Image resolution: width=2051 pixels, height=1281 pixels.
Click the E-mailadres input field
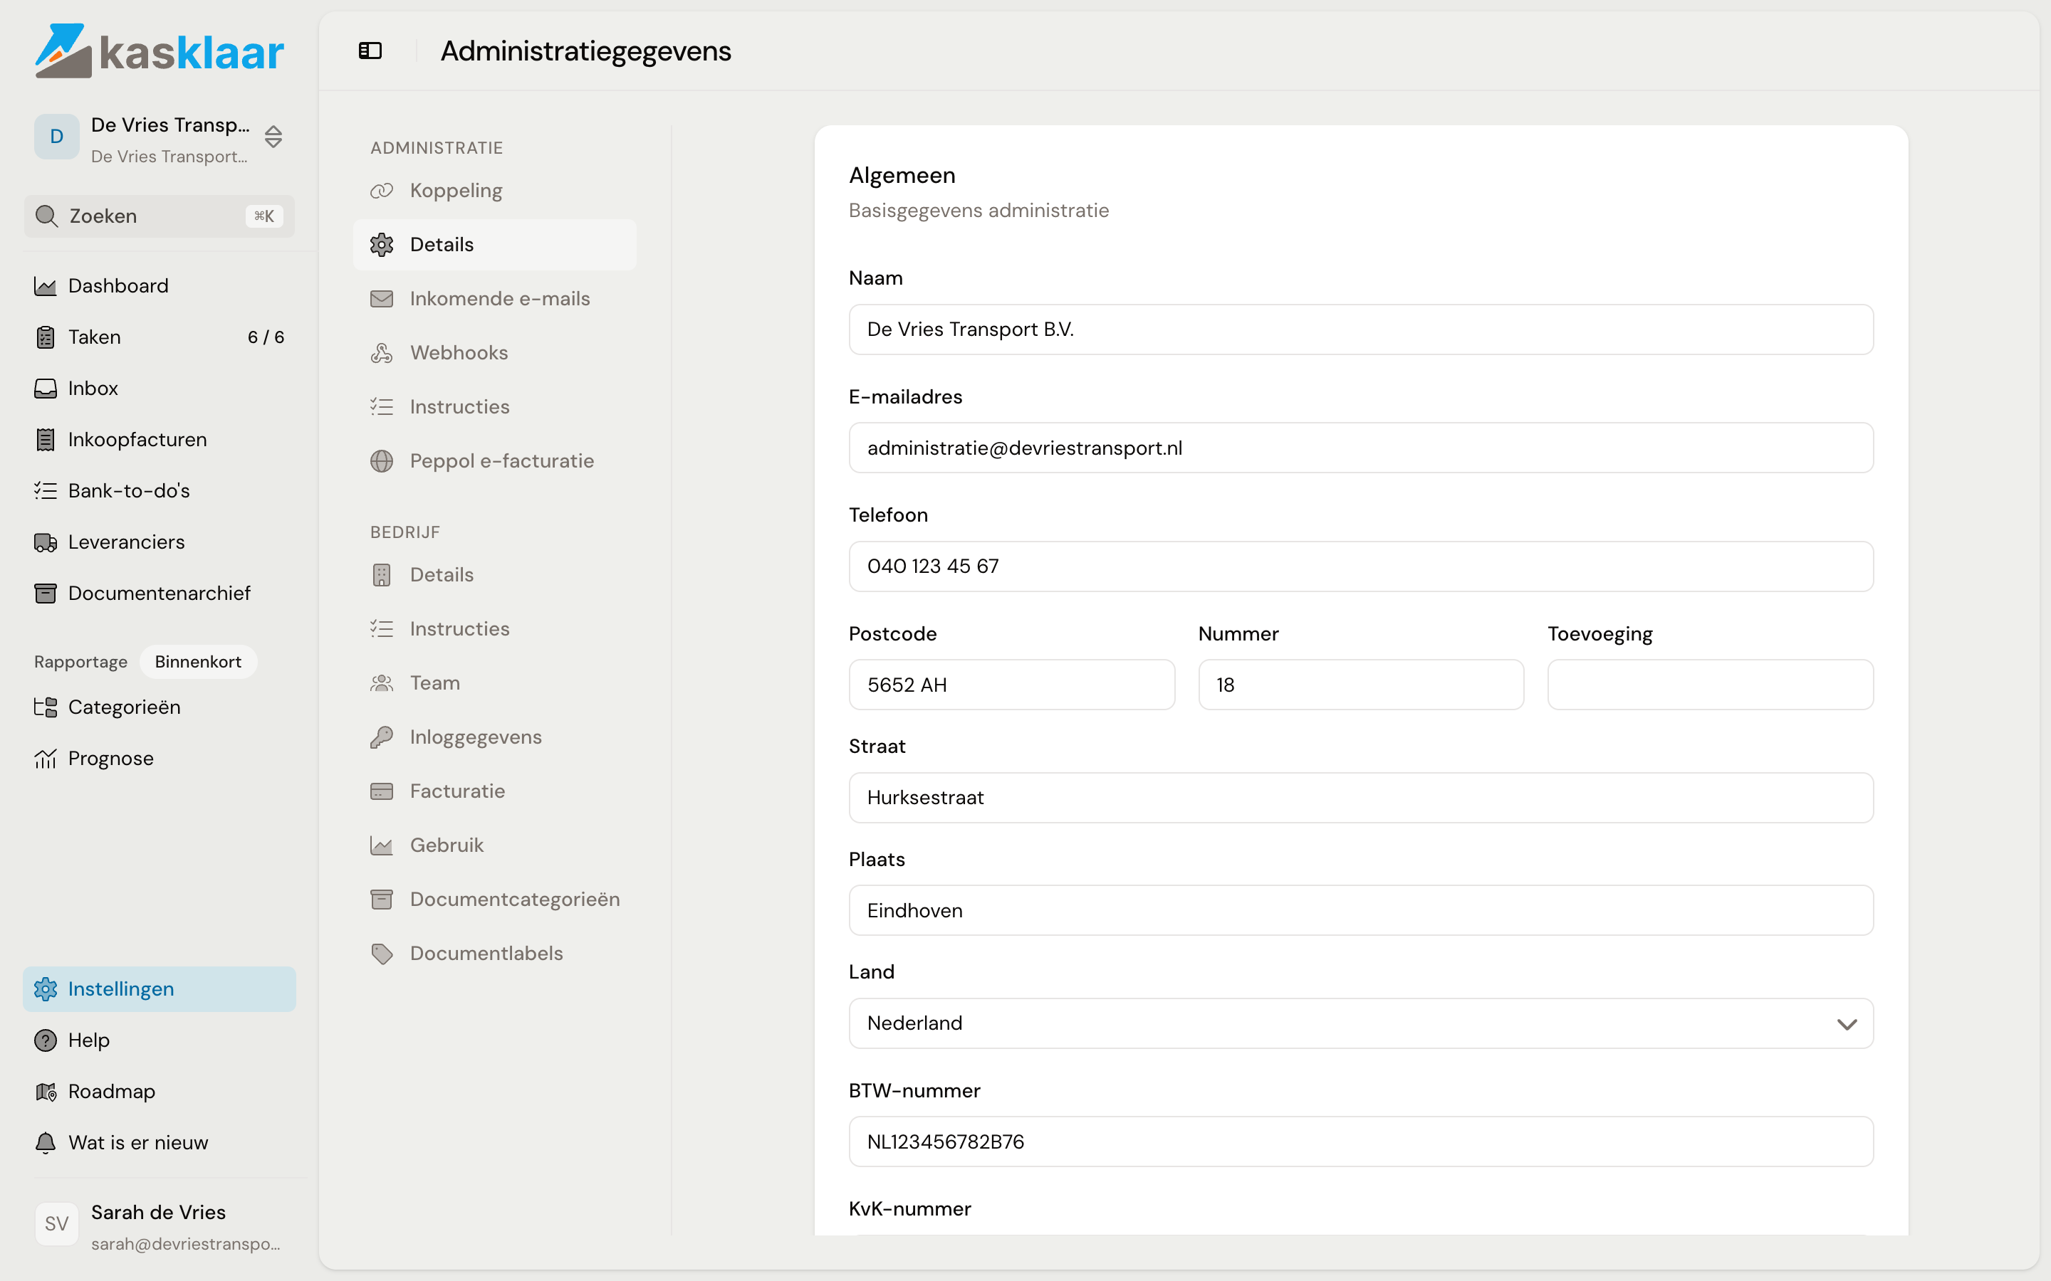[1360, 448]
